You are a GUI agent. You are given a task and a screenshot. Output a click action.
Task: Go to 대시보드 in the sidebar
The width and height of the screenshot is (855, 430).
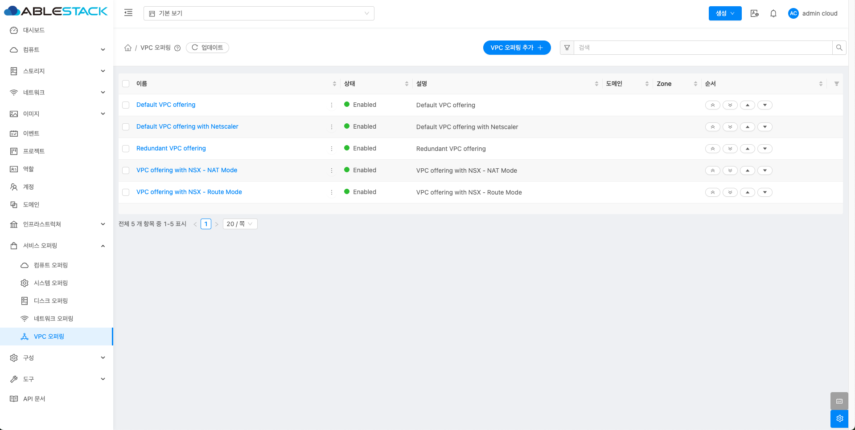[x=34, y=30]
